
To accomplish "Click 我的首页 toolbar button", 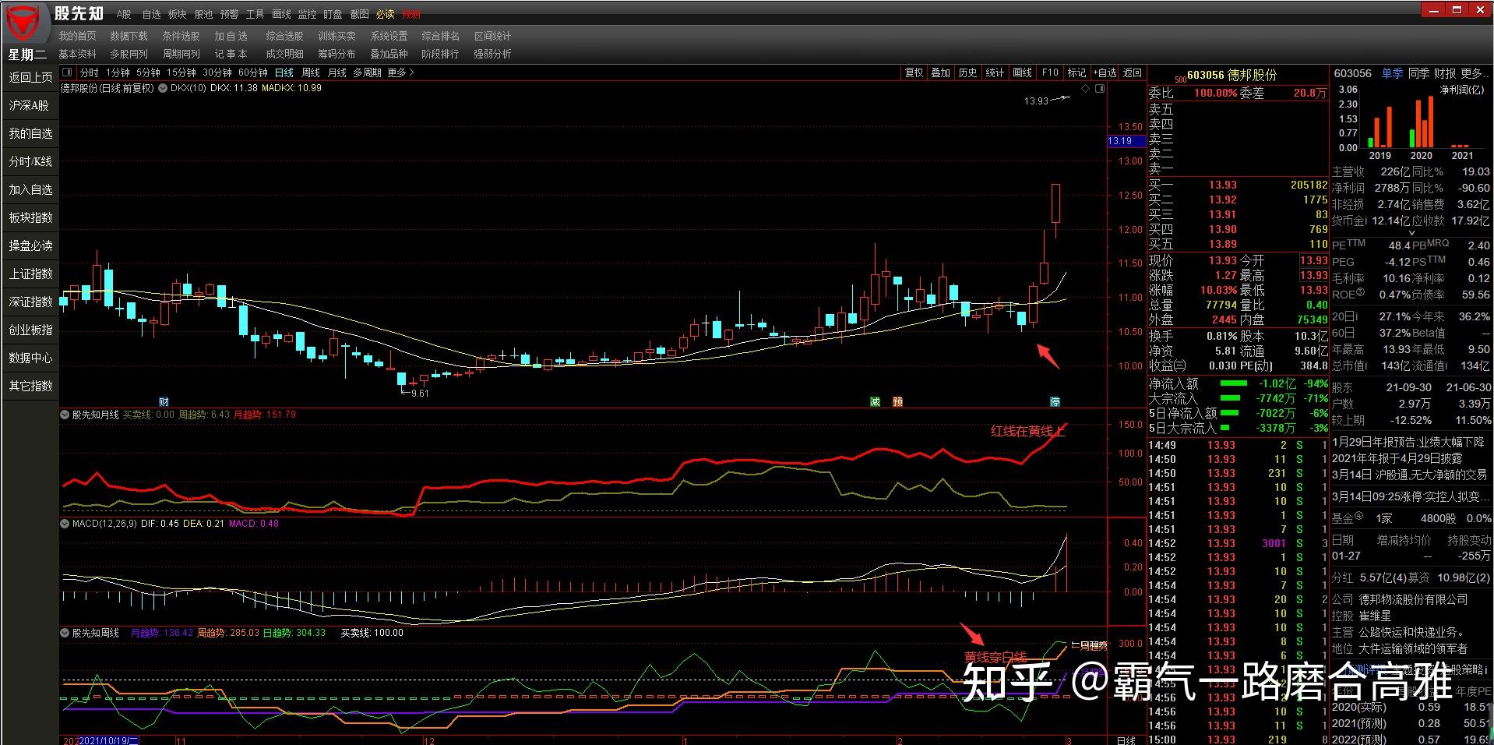I will click(77, 36).
